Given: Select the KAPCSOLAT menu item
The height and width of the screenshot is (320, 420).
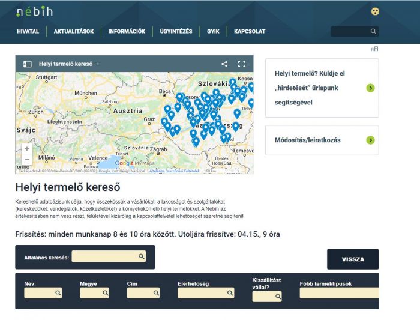Looking at the screenshot, I should [x=250, y=32].
